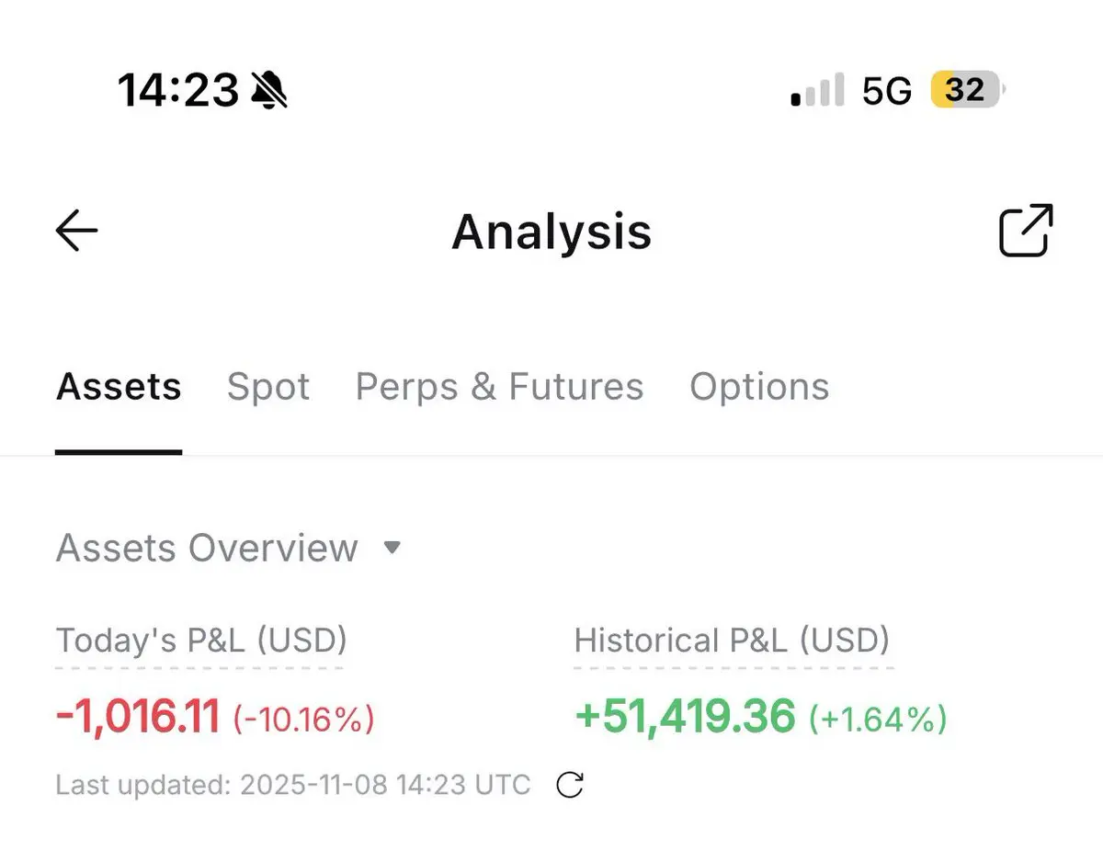This screenshot has width=1103, height=862.
Task: Click the +51,419.36 historical profit value
Action: pos(685,717)
